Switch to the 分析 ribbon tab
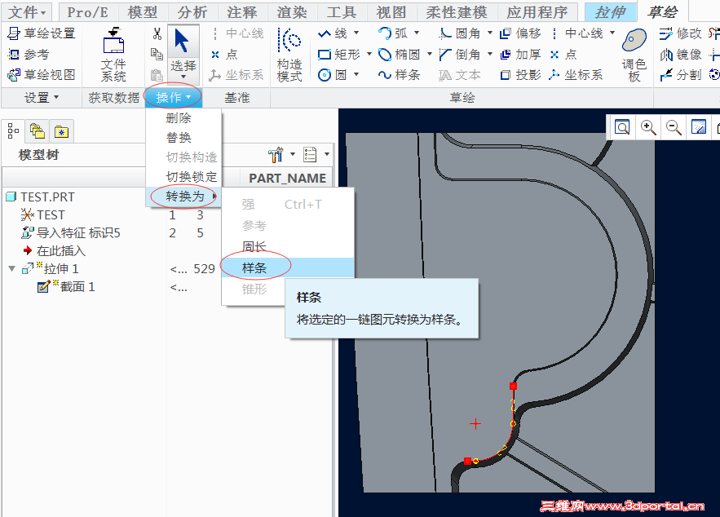 (192, 12)
